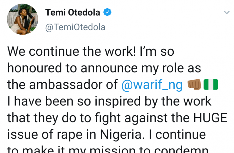Open the Temi Otedola display name link
234x153 pixels.
[x=73, y=13]
